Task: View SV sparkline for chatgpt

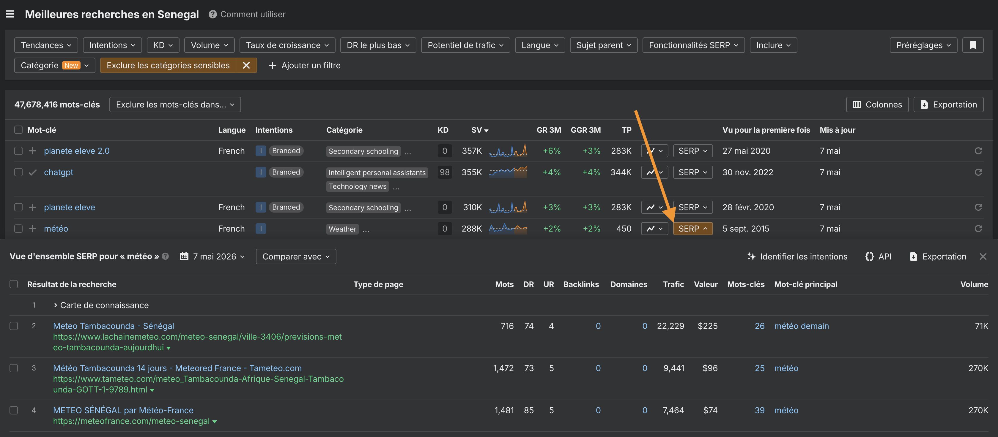Action: [508, 172]
